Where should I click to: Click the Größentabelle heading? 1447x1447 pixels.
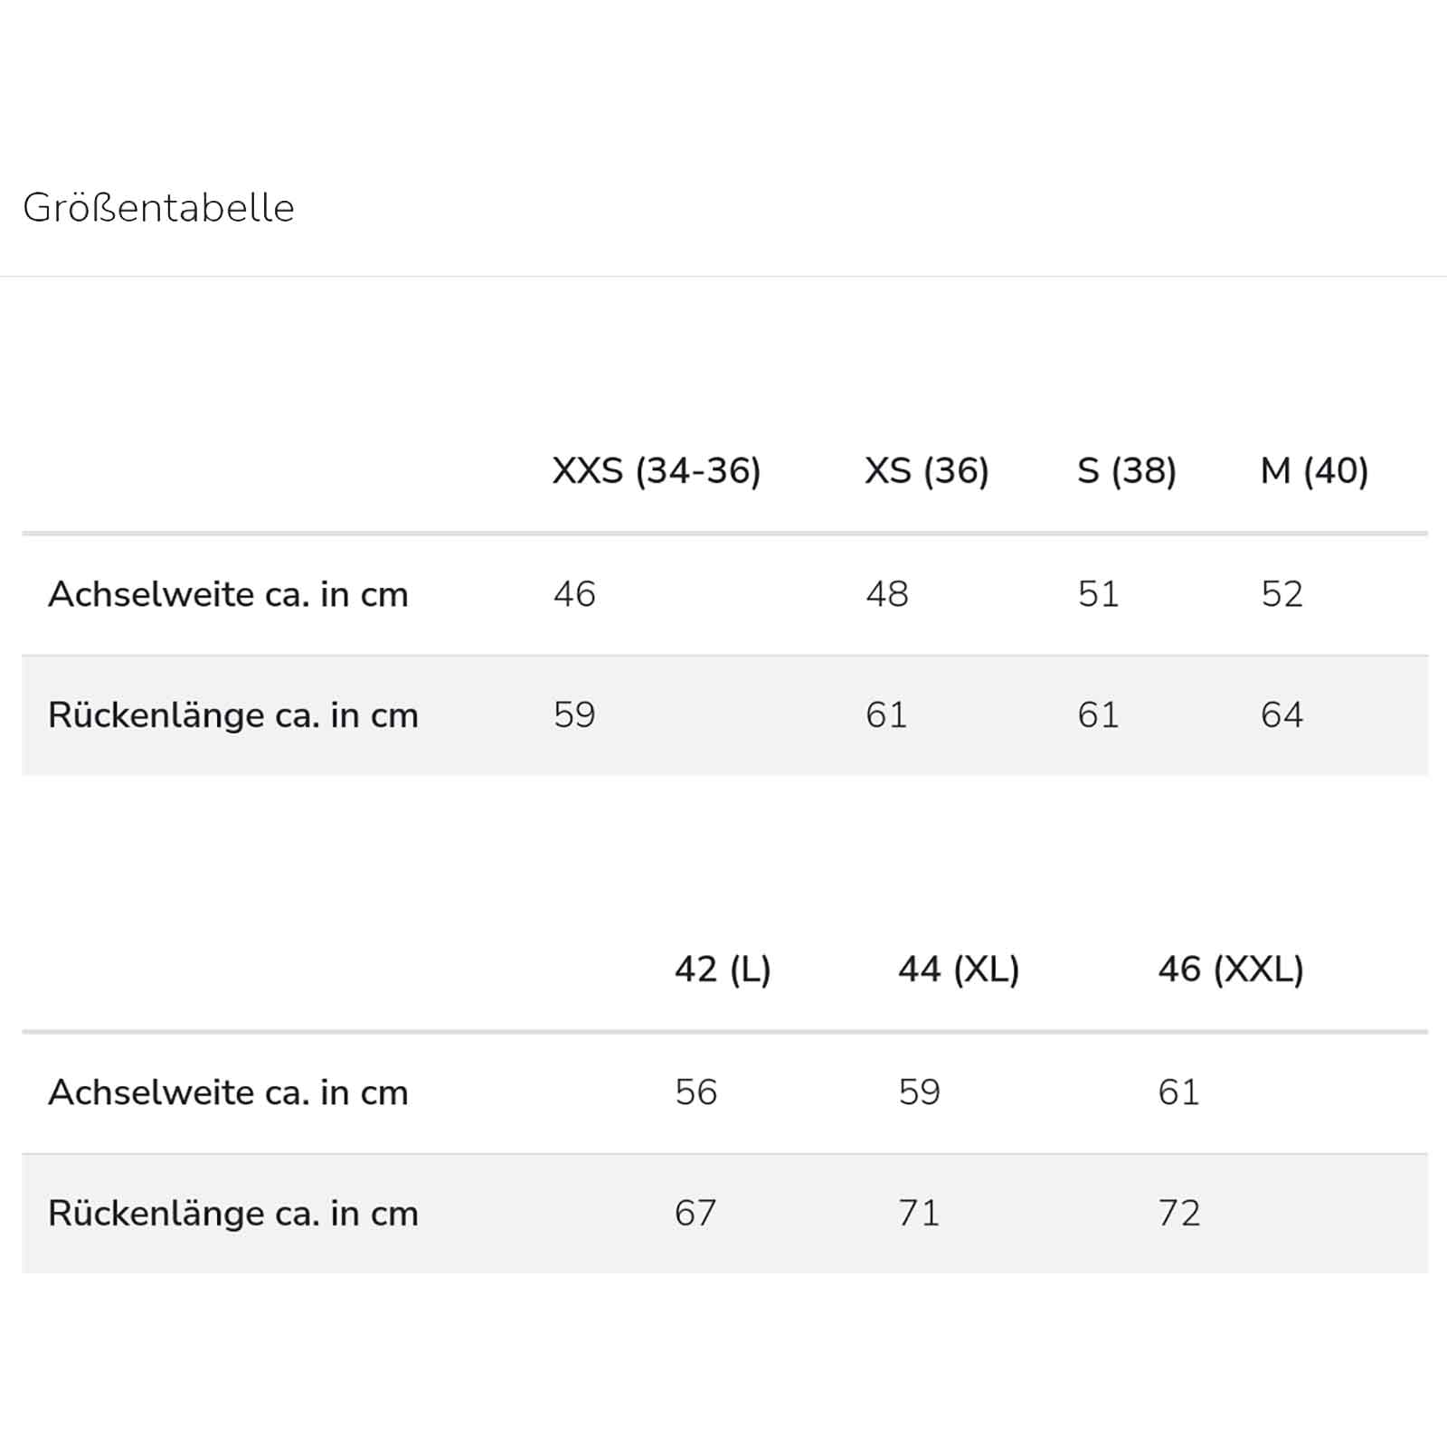(x=158, y=208)
